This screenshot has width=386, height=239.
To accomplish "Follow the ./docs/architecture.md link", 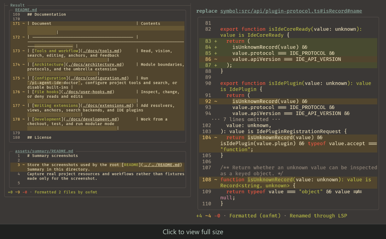I will [x=95, y=64].
